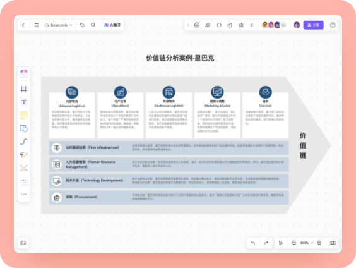356x268 pixels.
Task: Open version history clock icon
Action: 230,25
